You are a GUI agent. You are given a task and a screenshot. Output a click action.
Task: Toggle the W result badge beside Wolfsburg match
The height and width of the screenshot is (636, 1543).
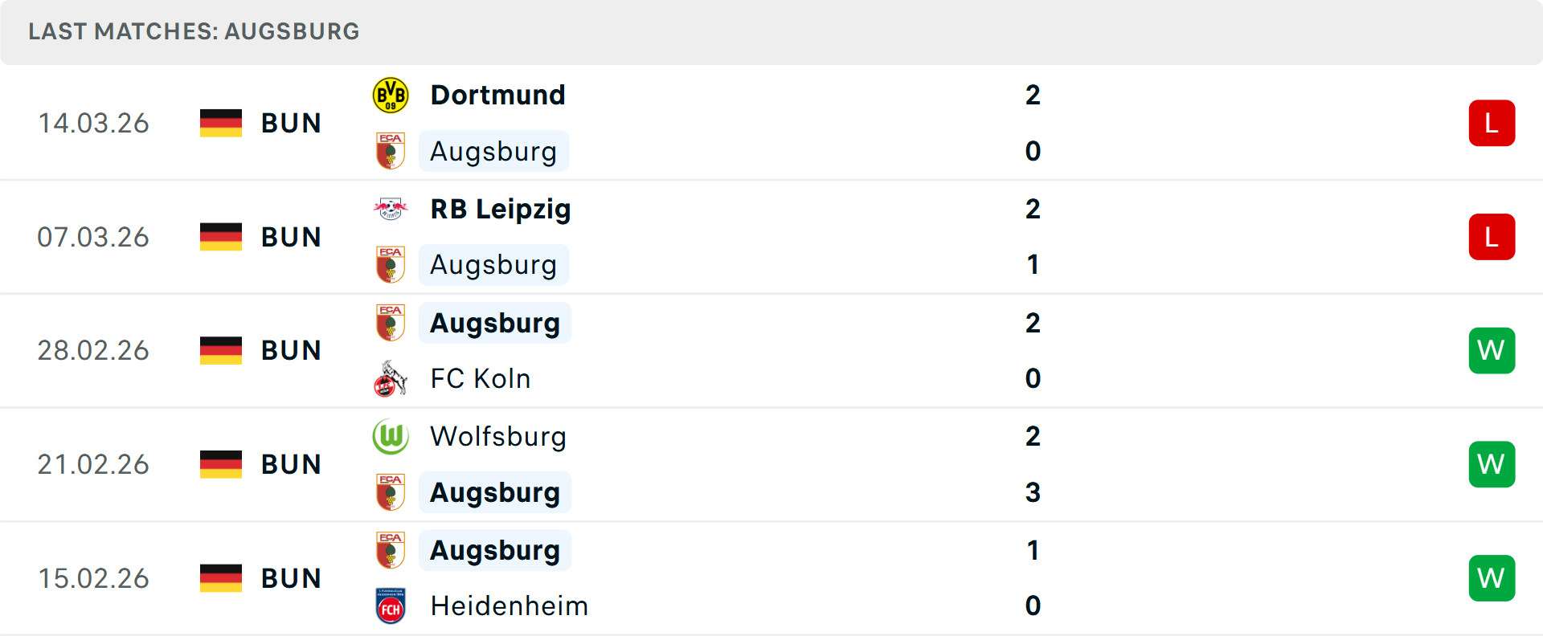point(1492,463)
